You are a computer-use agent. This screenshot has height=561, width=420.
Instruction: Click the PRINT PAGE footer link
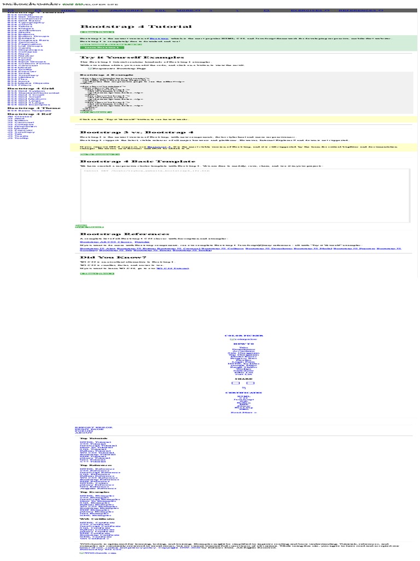(89, 430)
